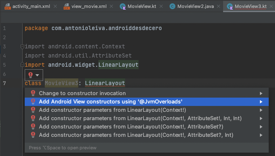
Task: Choose 'Add constructor parameters from LinearLayout(Context!)'
Action: pos(146,110)
